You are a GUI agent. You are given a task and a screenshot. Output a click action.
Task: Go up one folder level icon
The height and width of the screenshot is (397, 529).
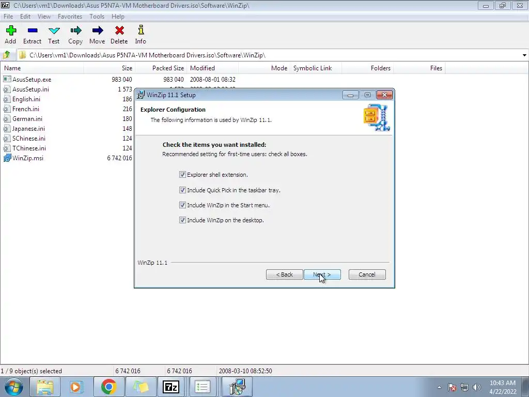(6, 55)
